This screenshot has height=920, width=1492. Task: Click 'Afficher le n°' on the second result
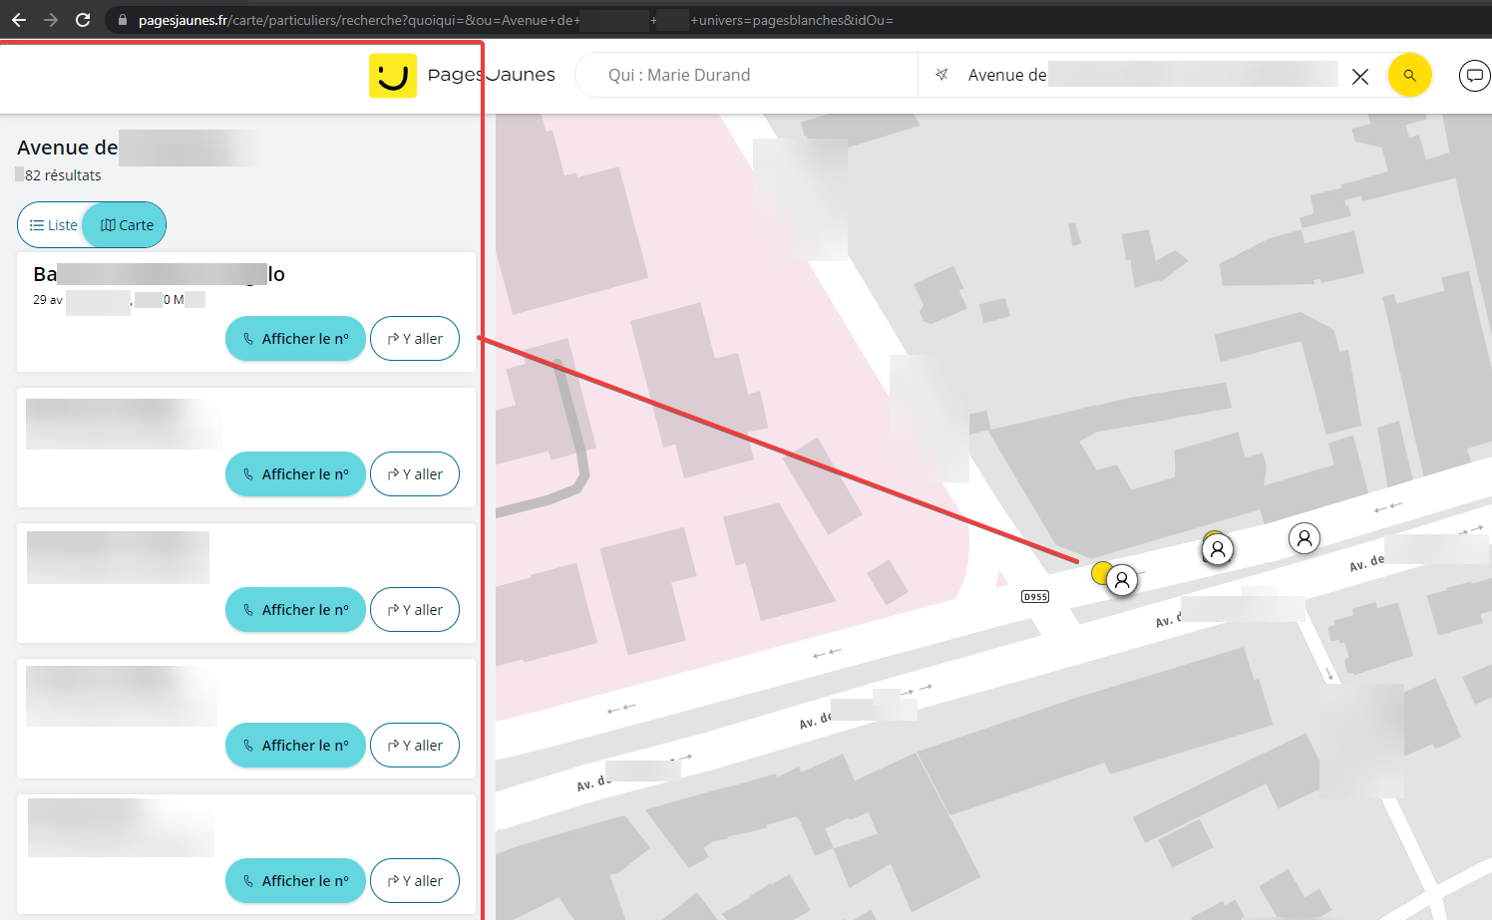point(295,474)
